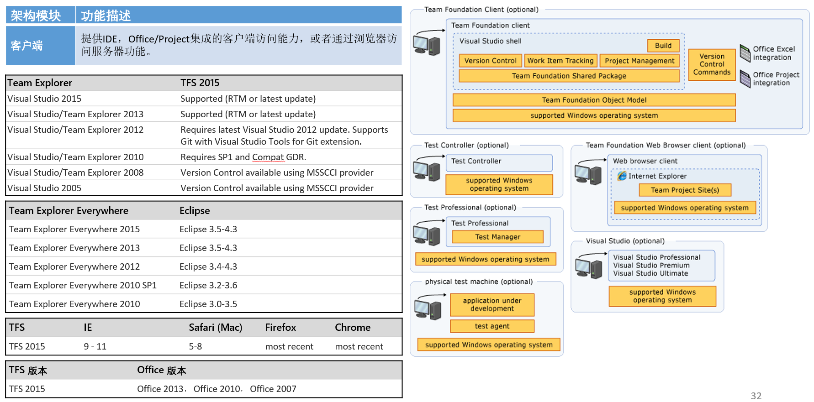Click the computer icon in physical test machine

[428, 309]
